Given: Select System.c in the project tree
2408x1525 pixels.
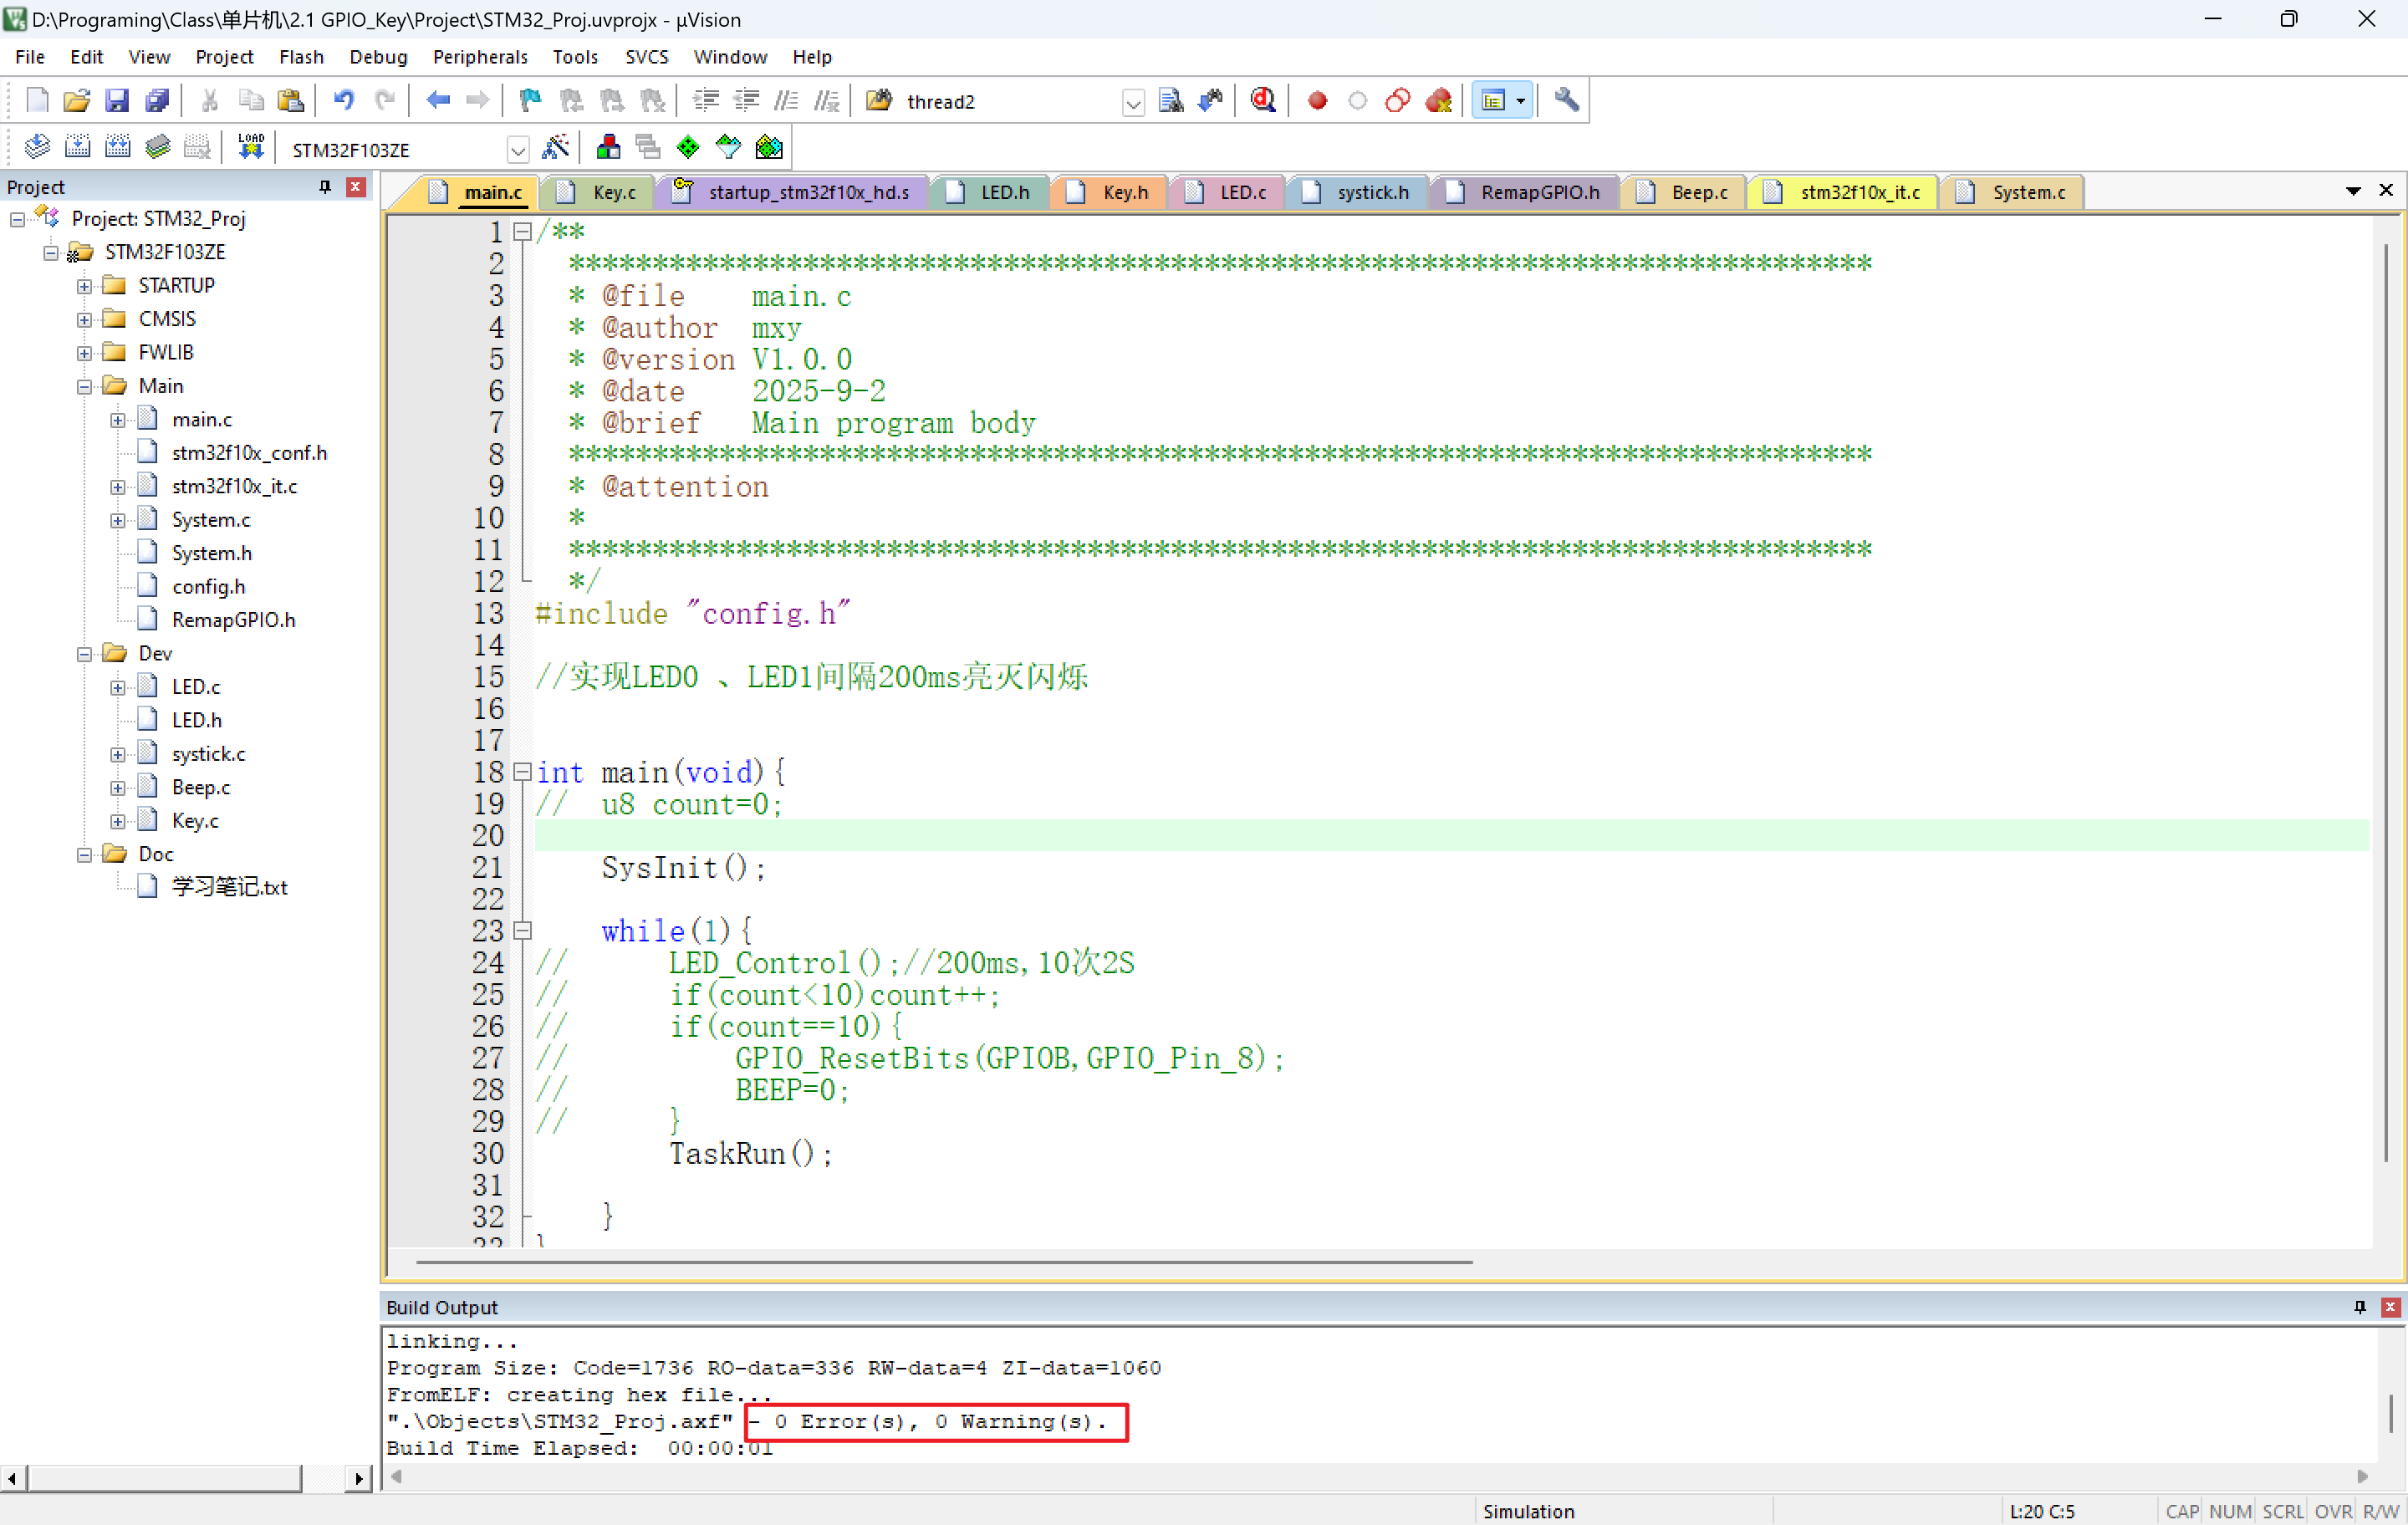Looking at the screenshot, I should click(x=211, y=520).
